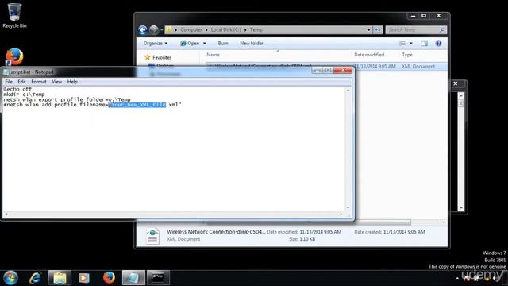This screenshot has width=508, height=286.
Task: Select Temp in the address breadcrumb
Action: tap(256, 29)
